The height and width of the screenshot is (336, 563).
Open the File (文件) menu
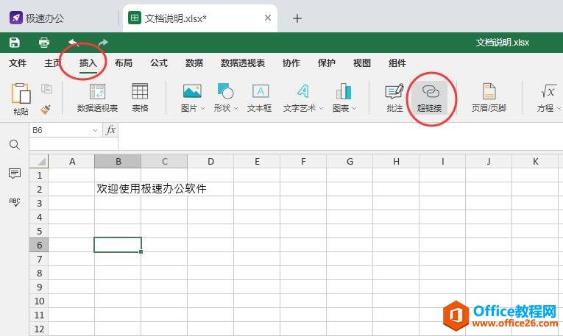coord(18,63)
